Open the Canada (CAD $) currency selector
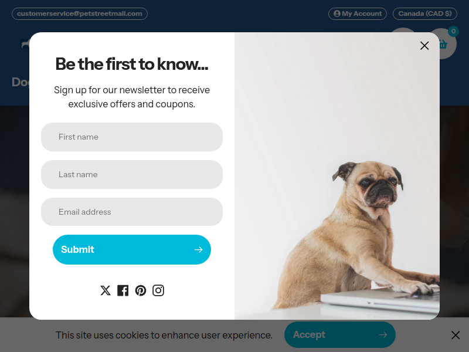Viewport: 469px width, 352px height. [424, 13]
